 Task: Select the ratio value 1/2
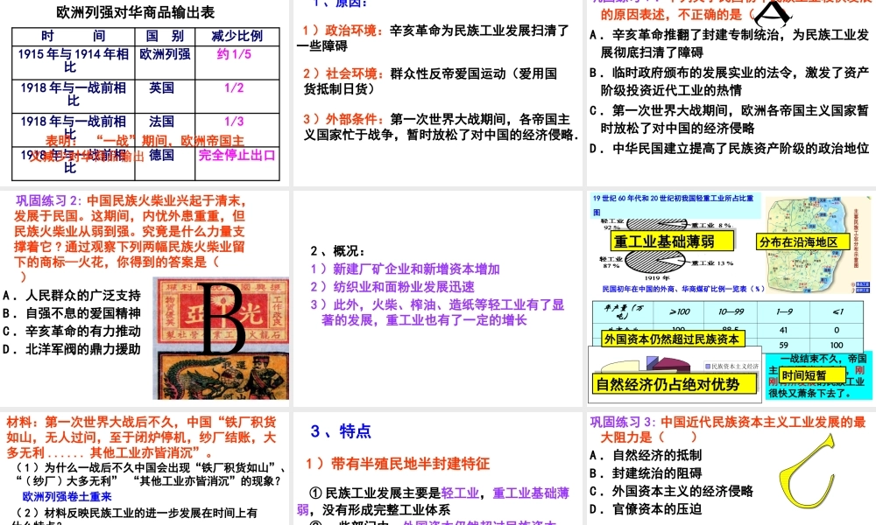pyautogui.click(x=234, y=87)
